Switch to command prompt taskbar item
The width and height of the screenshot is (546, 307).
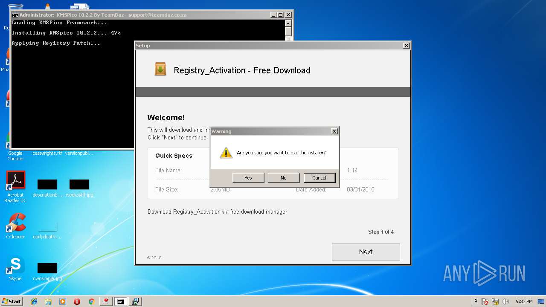121,301
